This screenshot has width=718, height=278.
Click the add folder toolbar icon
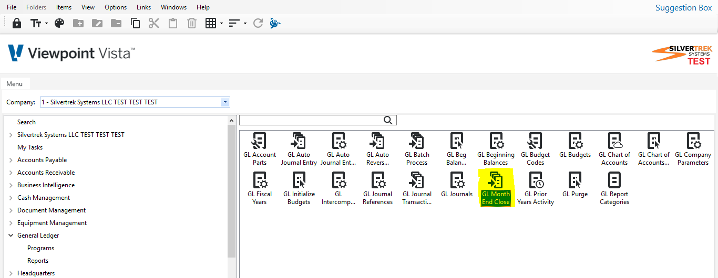(x=78, y=23)
